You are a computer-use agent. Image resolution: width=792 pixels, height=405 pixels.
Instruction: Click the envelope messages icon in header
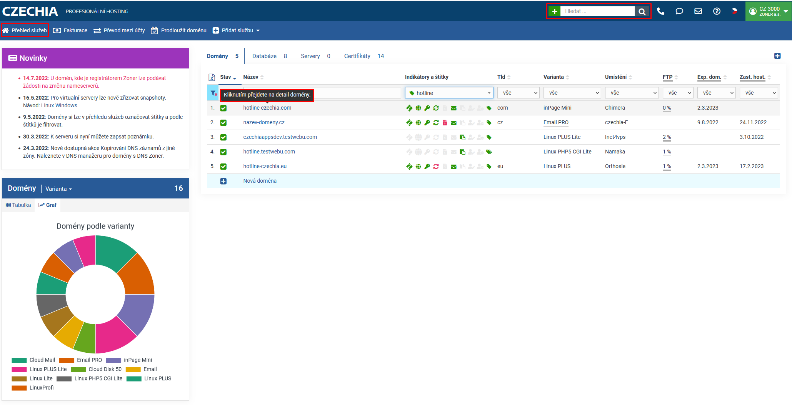(698, 11)
